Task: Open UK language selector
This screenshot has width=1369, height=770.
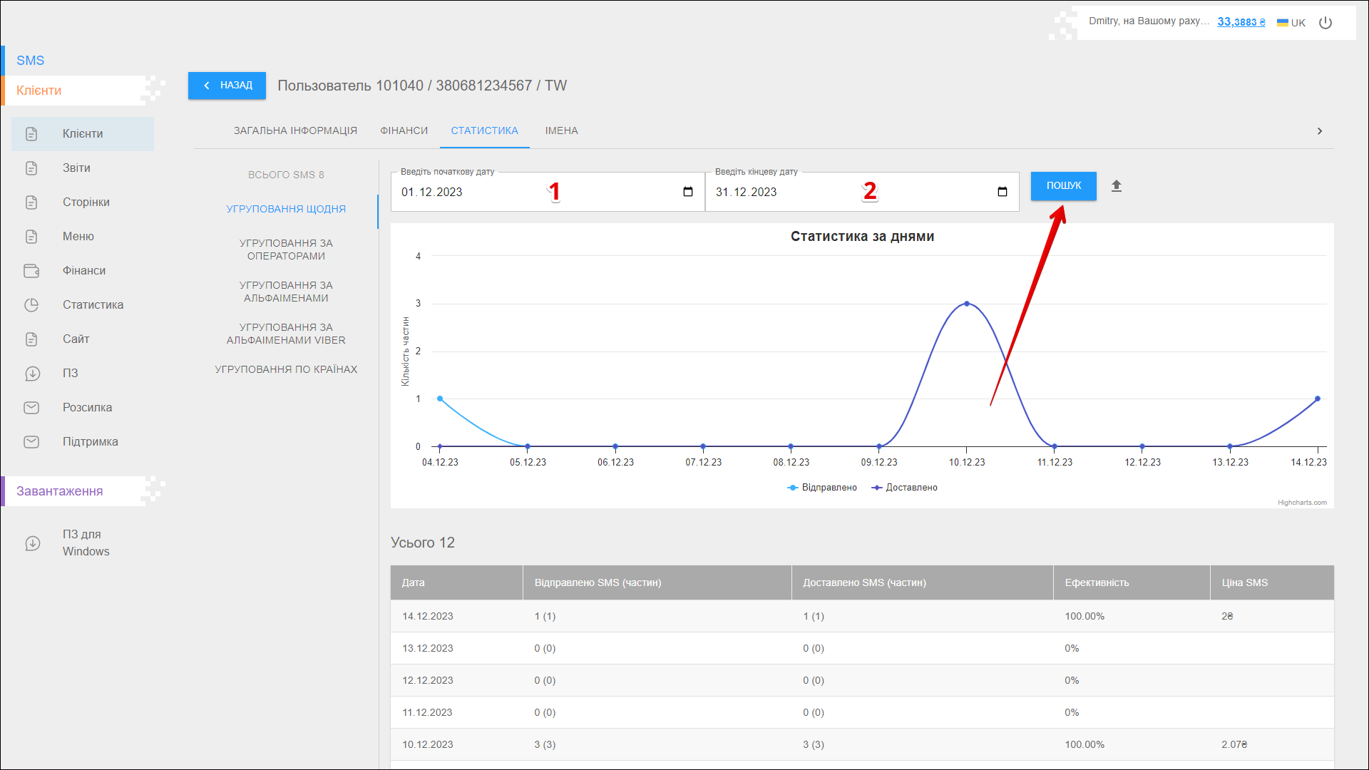Action: click(1291, 23)
